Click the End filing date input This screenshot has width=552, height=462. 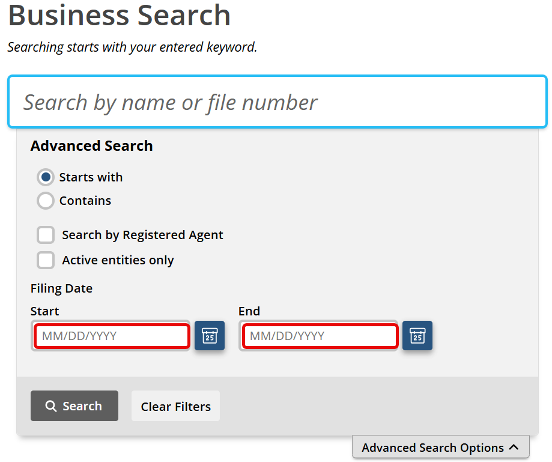click(320, 336)
